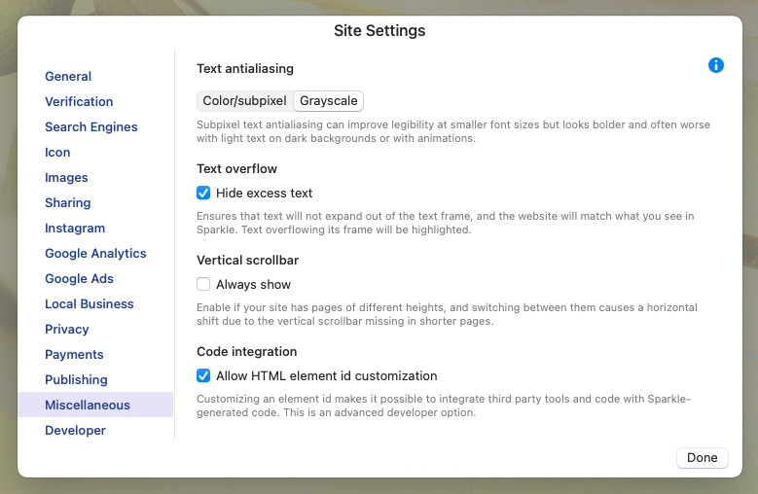Select Local Business in sidebar
758x494 pixels.
pos(90,304)
